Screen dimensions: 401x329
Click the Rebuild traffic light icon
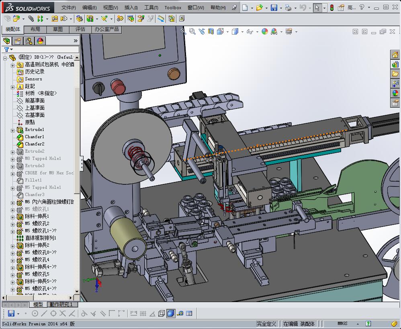click(331, 8)
